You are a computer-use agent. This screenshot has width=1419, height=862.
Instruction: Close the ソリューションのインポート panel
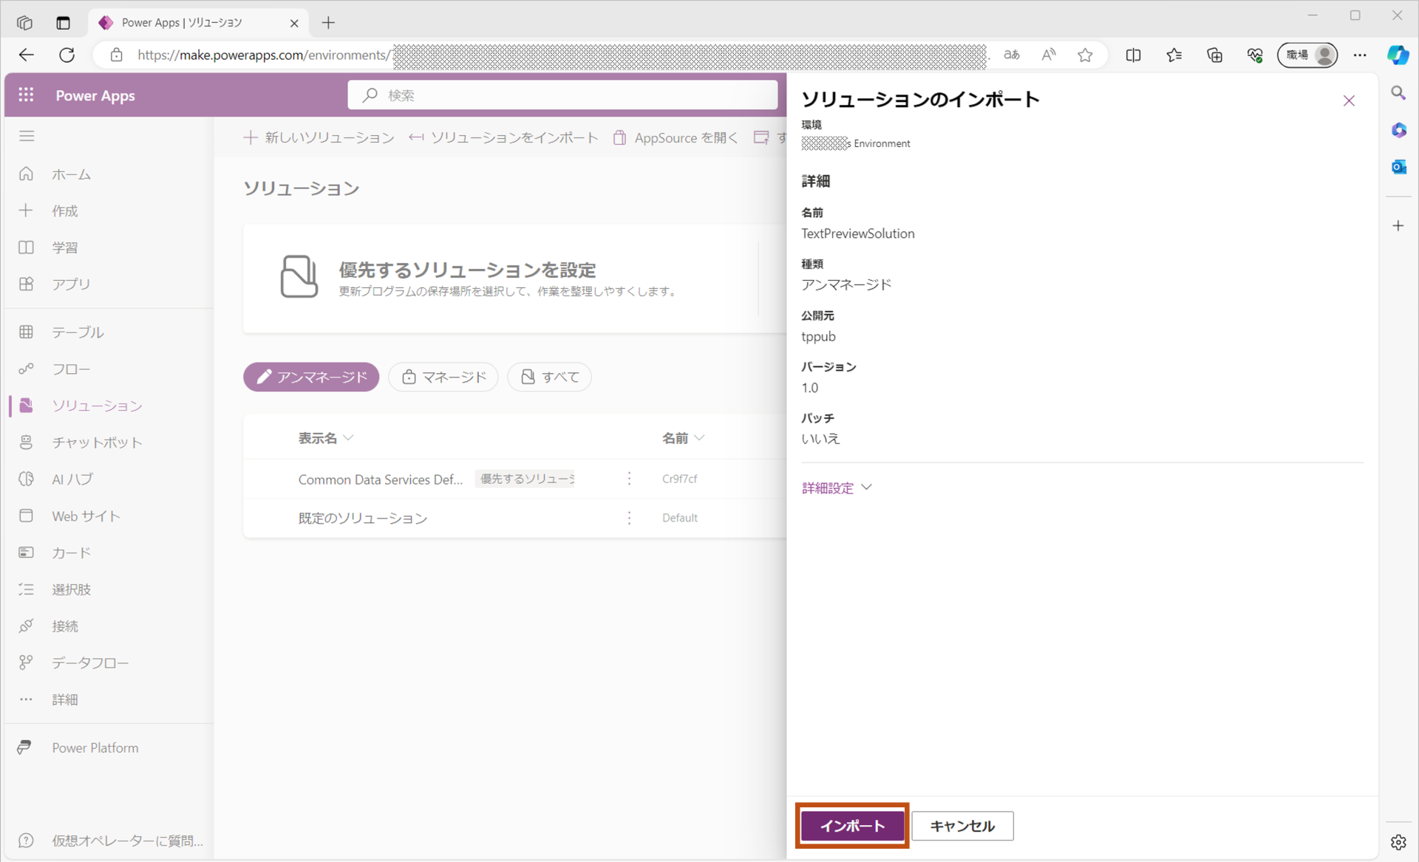tap(1349, 100)
